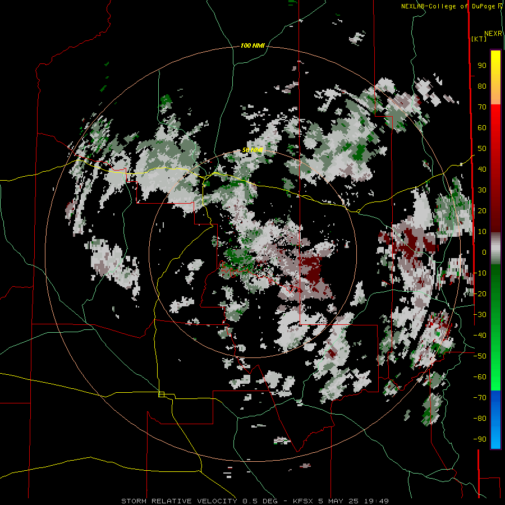Click the 50 NMI range ring label
This screenshot has height=505, width=505.
point(252,150)
